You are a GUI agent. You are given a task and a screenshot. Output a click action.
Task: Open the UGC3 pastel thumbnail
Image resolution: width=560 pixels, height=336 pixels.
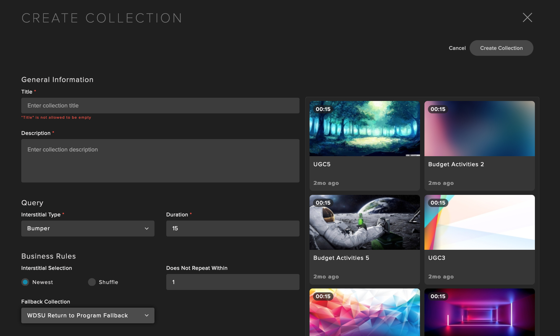click(x=479, y=222)
